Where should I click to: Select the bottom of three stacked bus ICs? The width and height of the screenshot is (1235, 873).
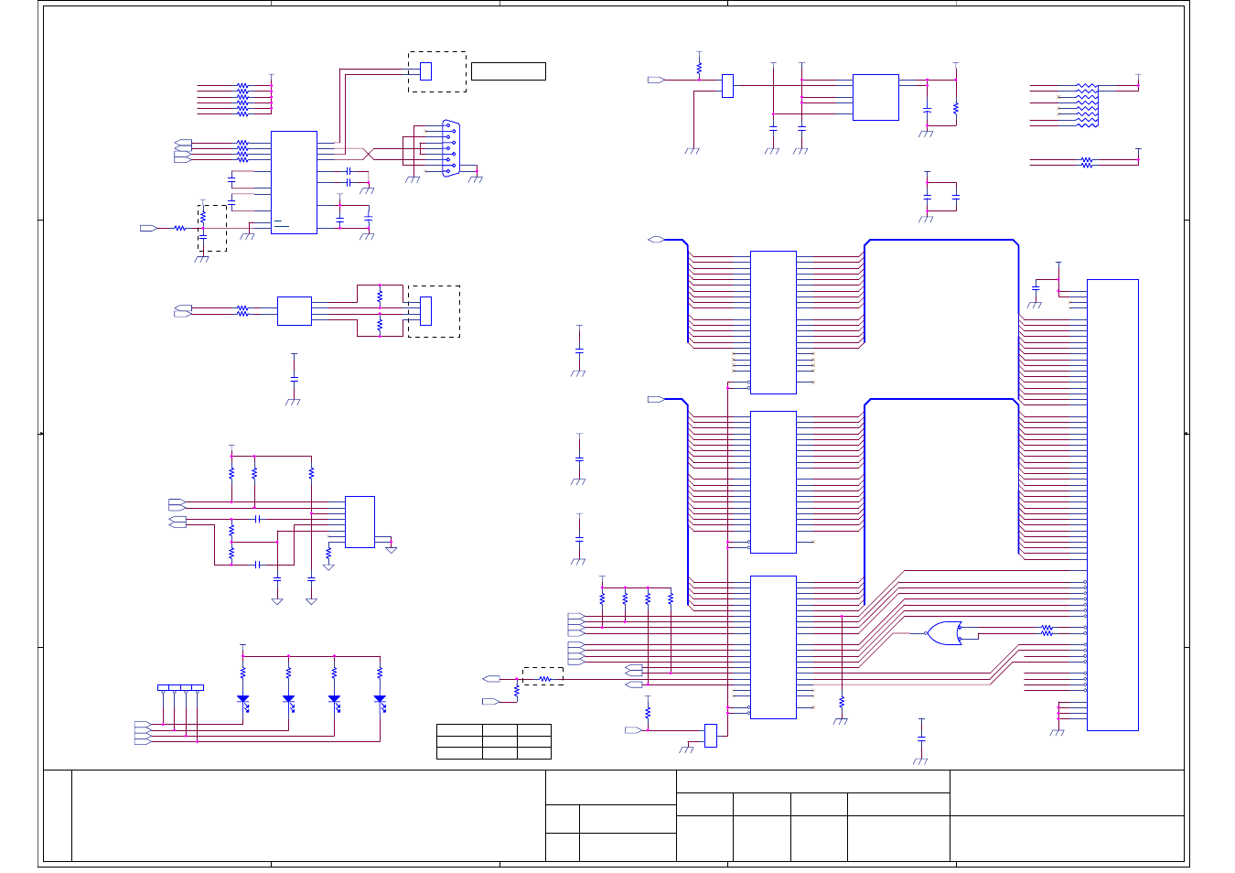pyautogui.click(x=773, y=647)
